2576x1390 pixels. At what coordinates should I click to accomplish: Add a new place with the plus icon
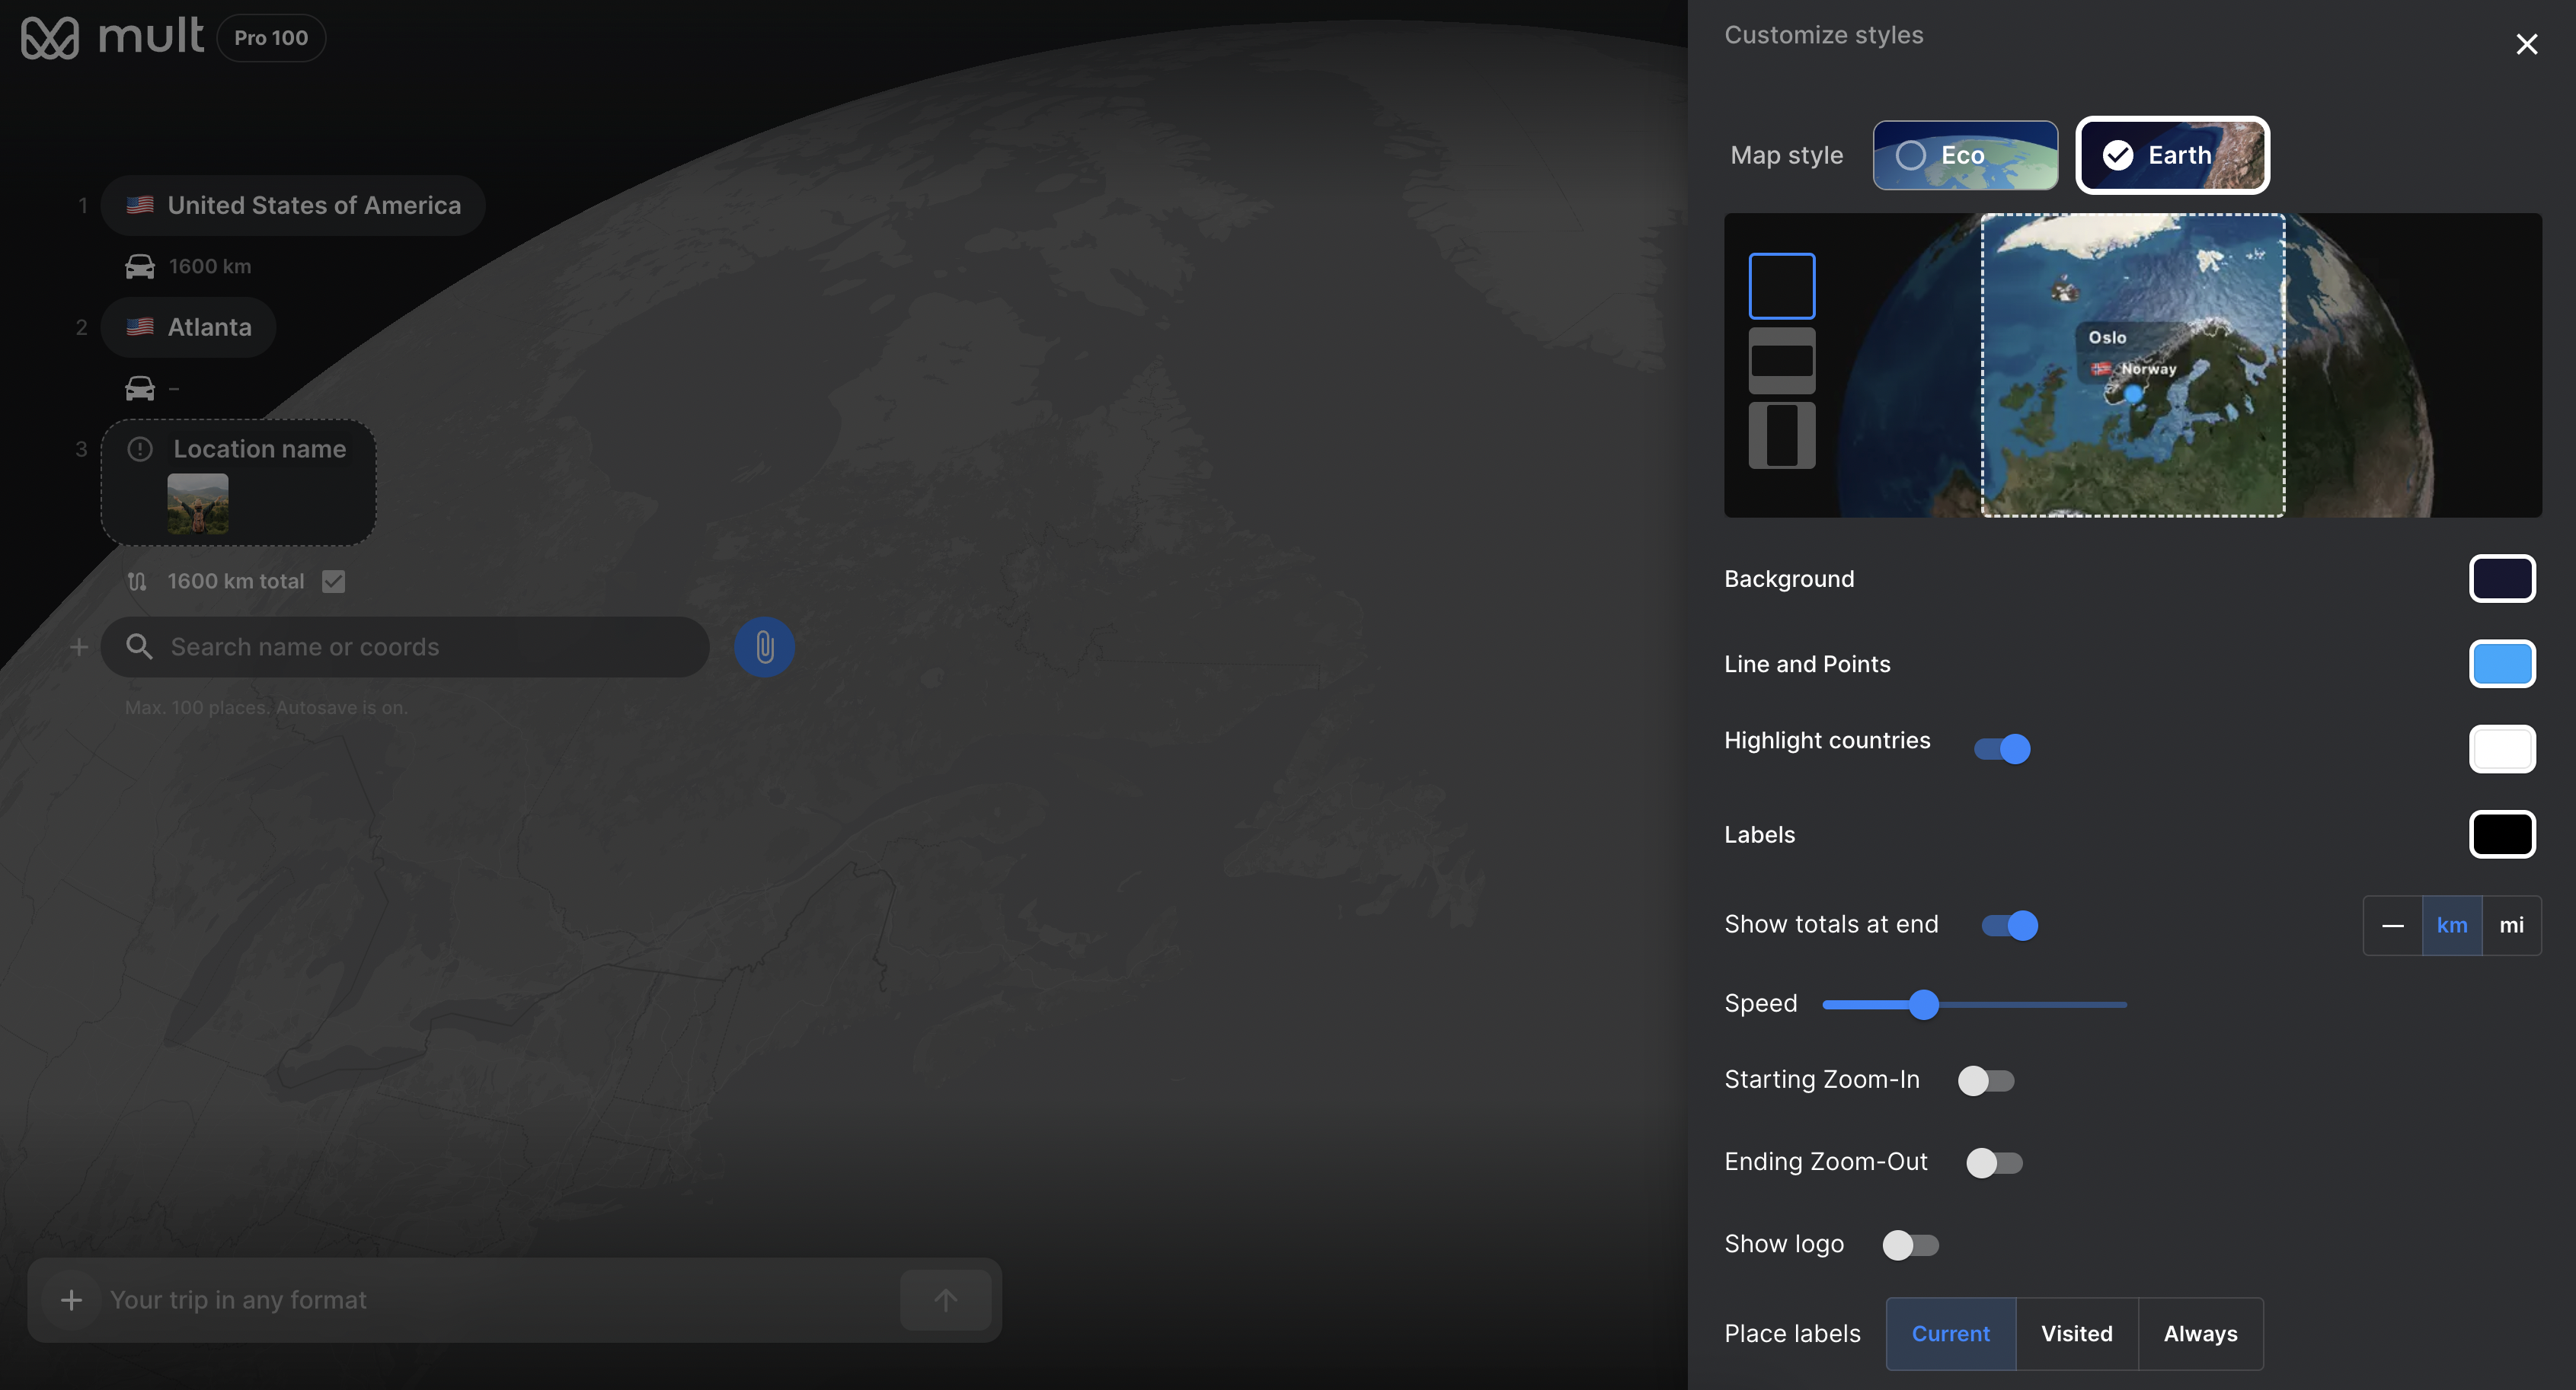78,646
